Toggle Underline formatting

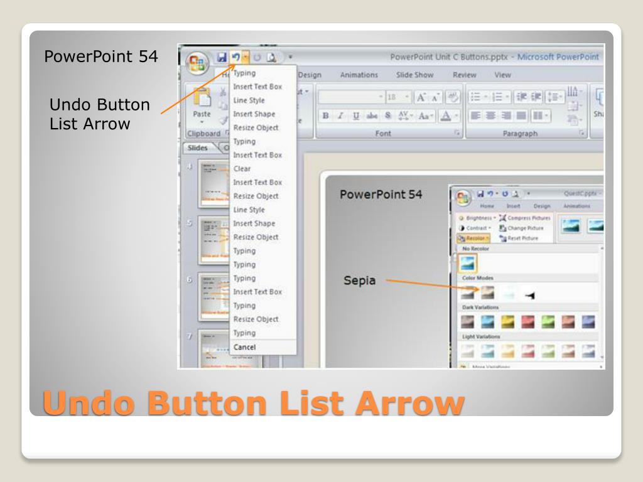click(356, 115)
